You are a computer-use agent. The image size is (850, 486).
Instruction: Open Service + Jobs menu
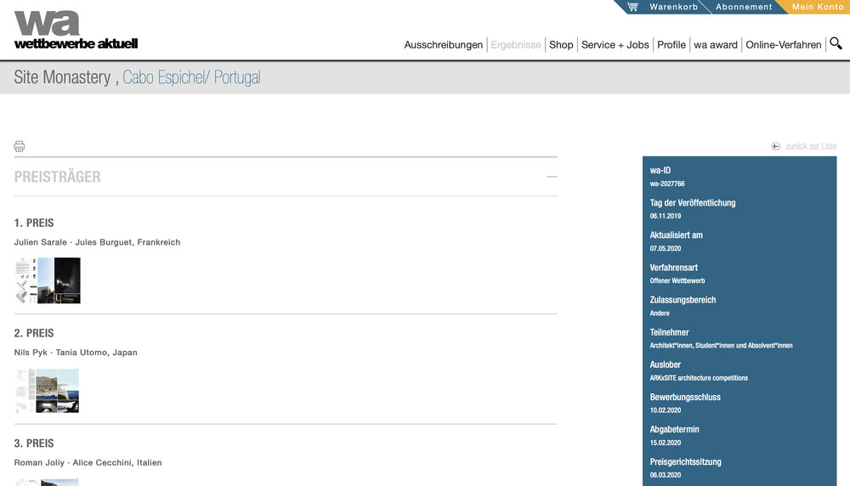[615, 45]
